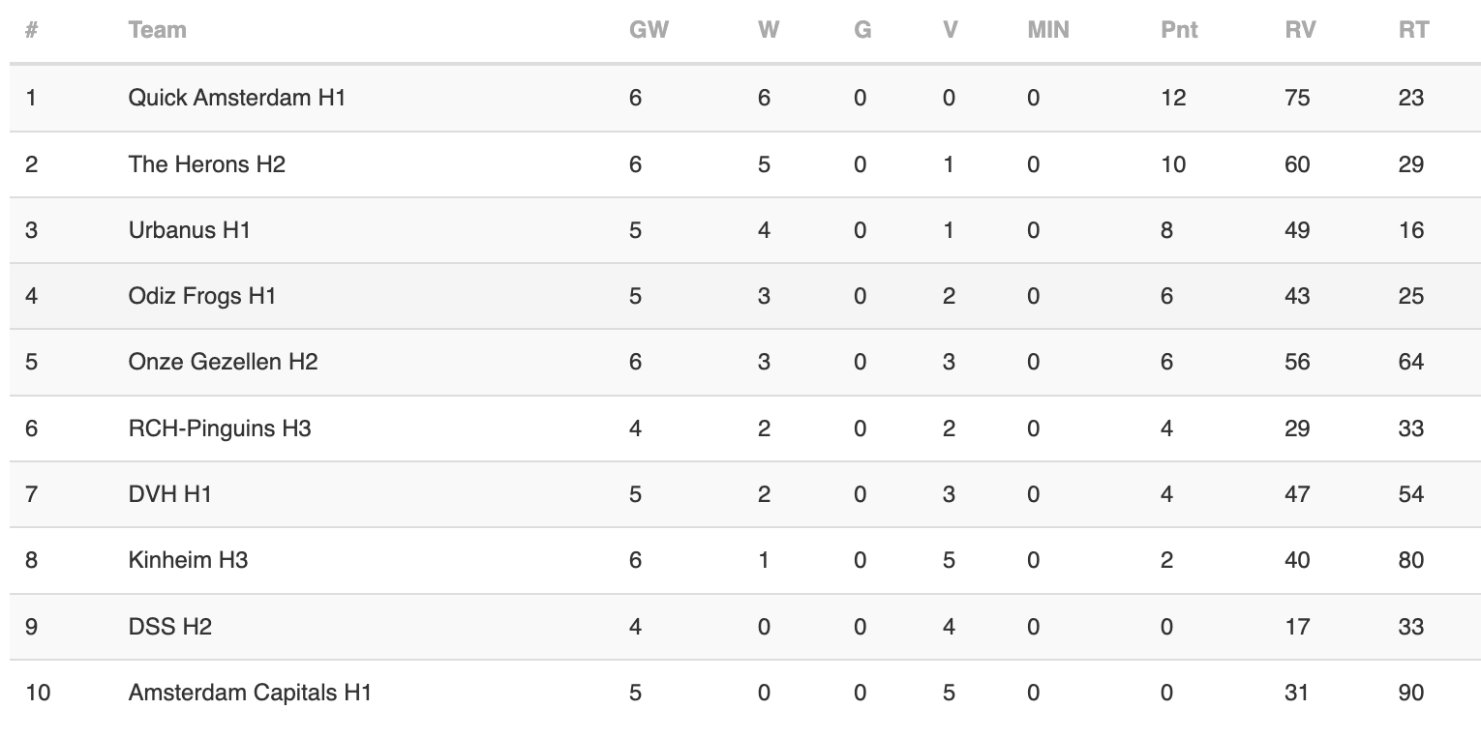Select the MIN column header
1481x739 pixels.
(x=1048, y=30)
